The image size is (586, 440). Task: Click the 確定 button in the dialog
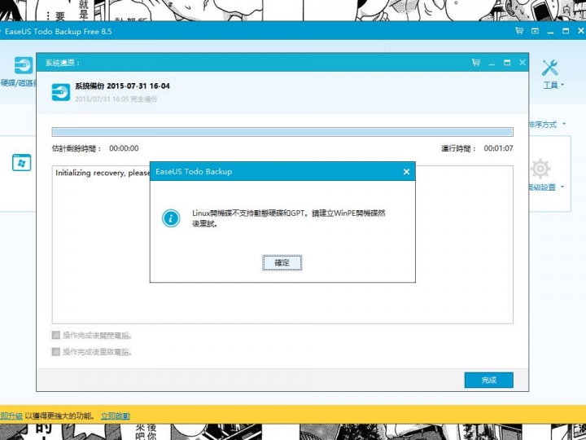[282, 262]
